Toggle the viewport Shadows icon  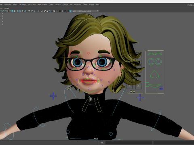point(25,11)
